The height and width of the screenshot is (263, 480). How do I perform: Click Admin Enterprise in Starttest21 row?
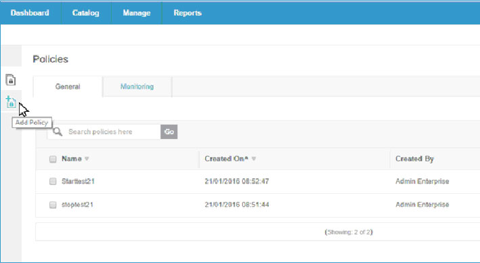[422, 181]
